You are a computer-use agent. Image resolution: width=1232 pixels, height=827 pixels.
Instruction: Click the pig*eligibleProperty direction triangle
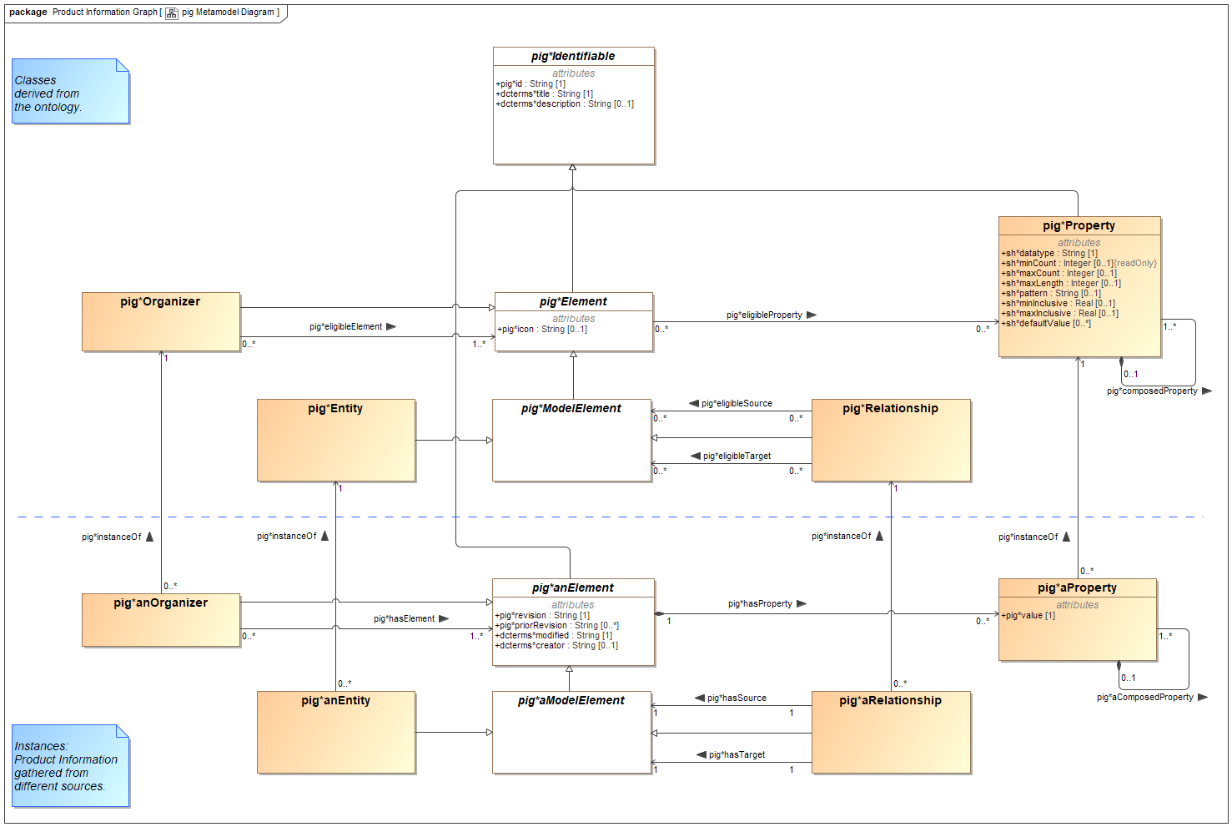click(812, 315)
